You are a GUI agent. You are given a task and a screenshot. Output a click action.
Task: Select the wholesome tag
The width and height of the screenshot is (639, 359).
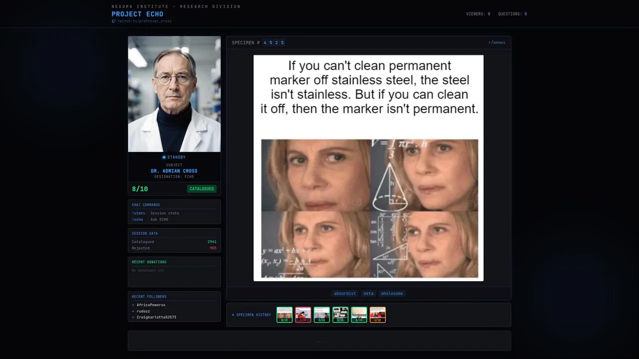click(392, 294)
